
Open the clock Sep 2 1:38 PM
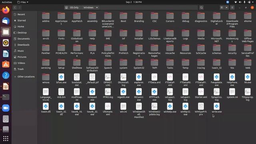[x=134, y=2]
